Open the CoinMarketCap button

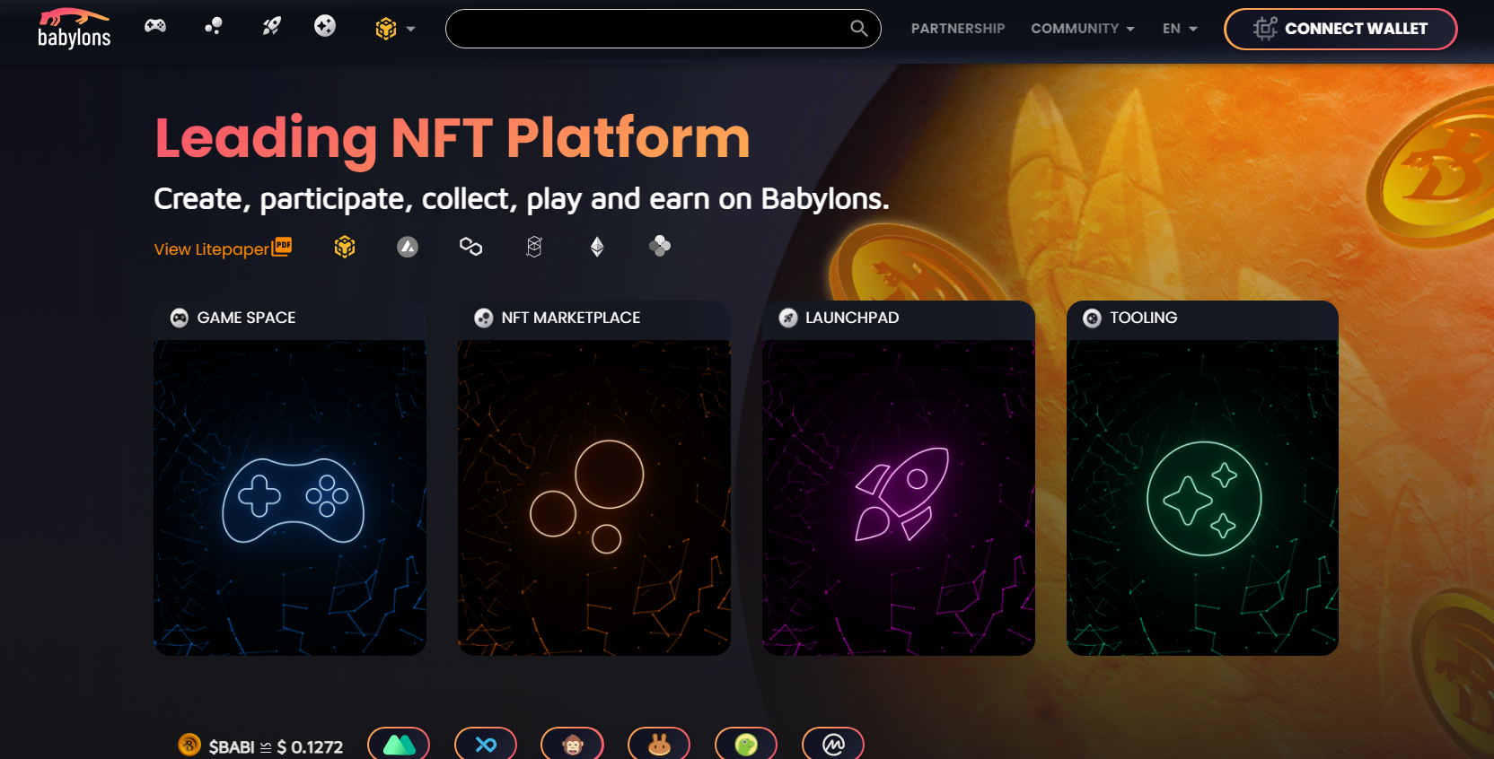point(833,745)
